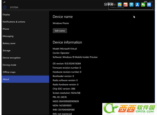The image size is (157, 115).
Task: Click the PRL-ID: 24576 line
Action: click(x=60, y=97)
